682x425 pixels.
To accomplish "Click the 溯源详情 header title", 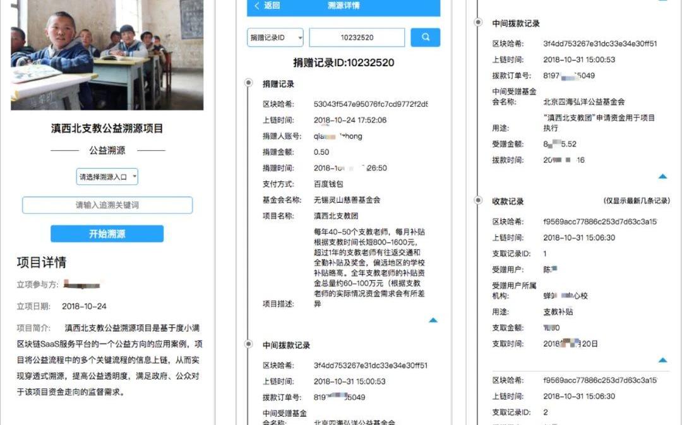I will tap(344, 6).
